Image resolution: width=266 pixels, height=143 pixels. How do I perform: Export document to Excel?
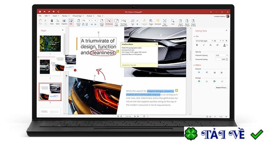pyautogui.click(x=187, y=22)
